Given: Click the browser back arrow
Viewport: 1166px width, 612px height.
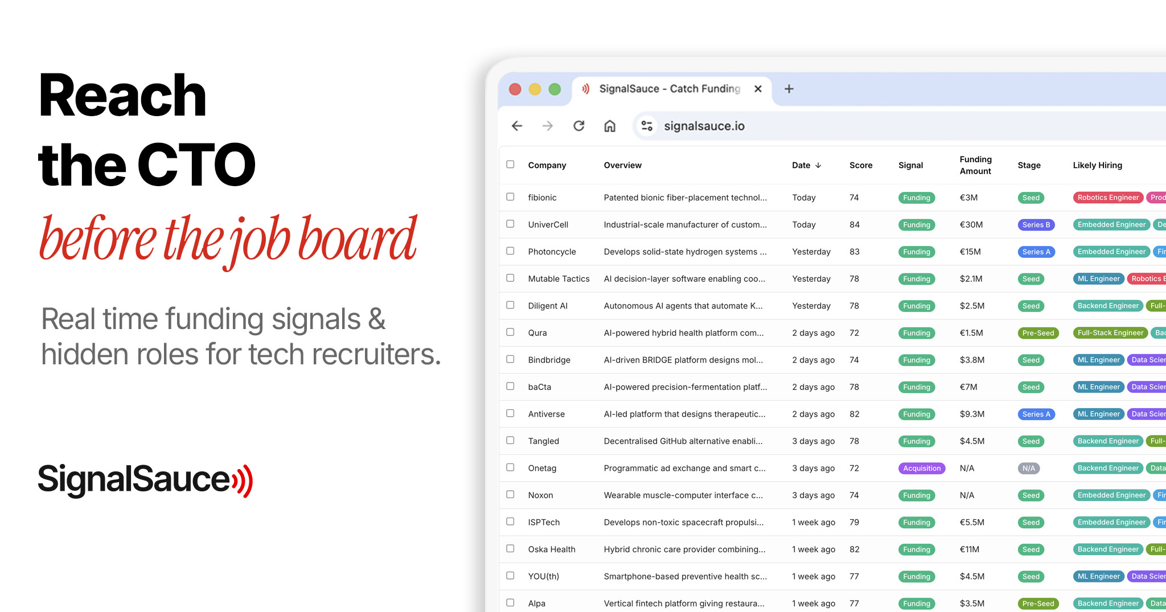Looking at the screenshot, I should (x=517, y=126).
